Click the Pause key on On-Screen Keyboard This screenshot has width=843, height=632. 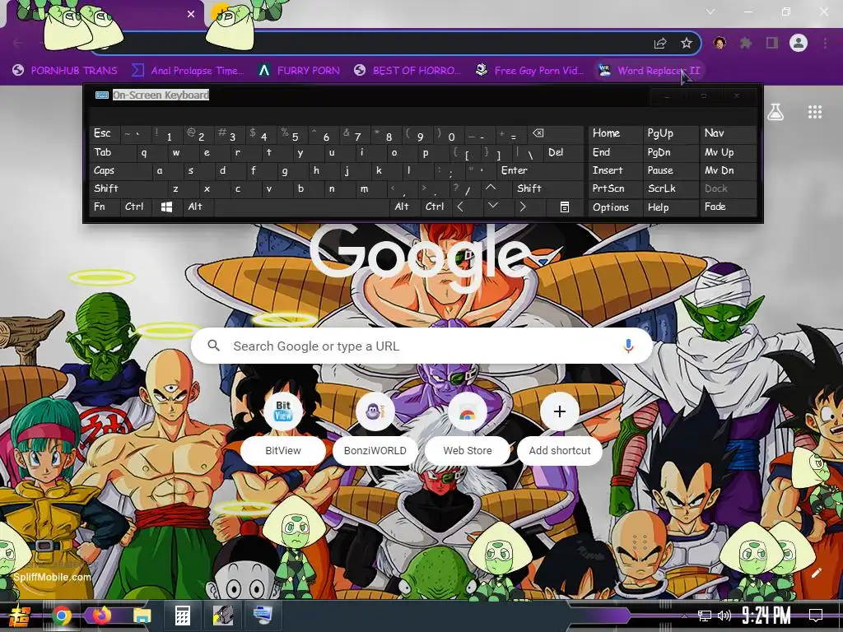[671, 171]
